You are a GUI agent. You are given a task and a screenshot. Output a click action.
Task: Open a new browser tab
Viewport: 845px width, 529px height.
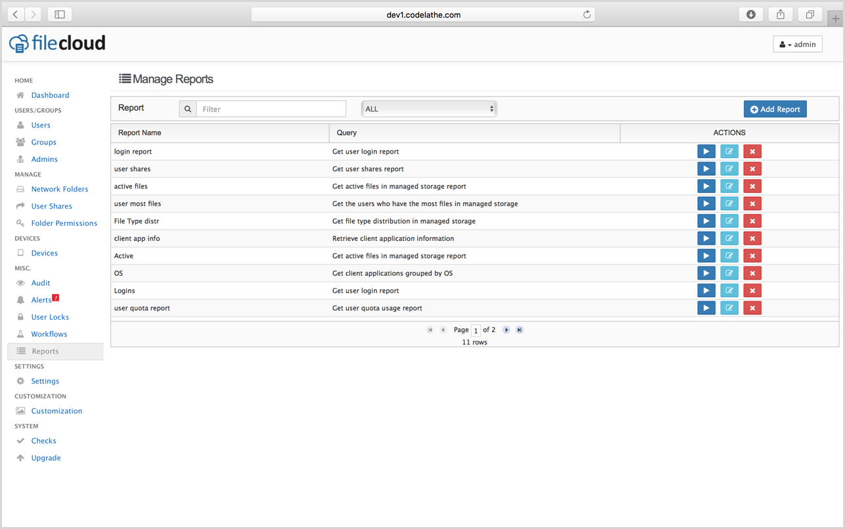pyautogui.click(x=836, y=19)
